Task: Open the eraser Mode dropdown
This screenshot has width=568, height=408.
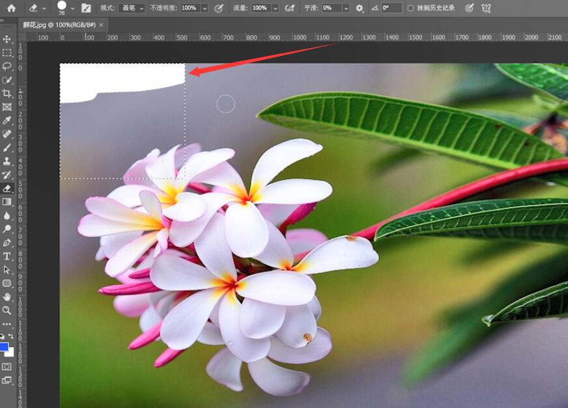Action: pyautogui.click(x=132, y=8)
